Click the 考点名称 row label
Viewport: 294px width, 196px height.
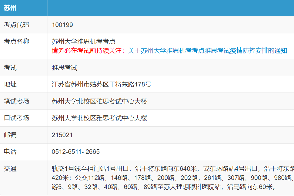pyautogui.click(x=16, y=42)
